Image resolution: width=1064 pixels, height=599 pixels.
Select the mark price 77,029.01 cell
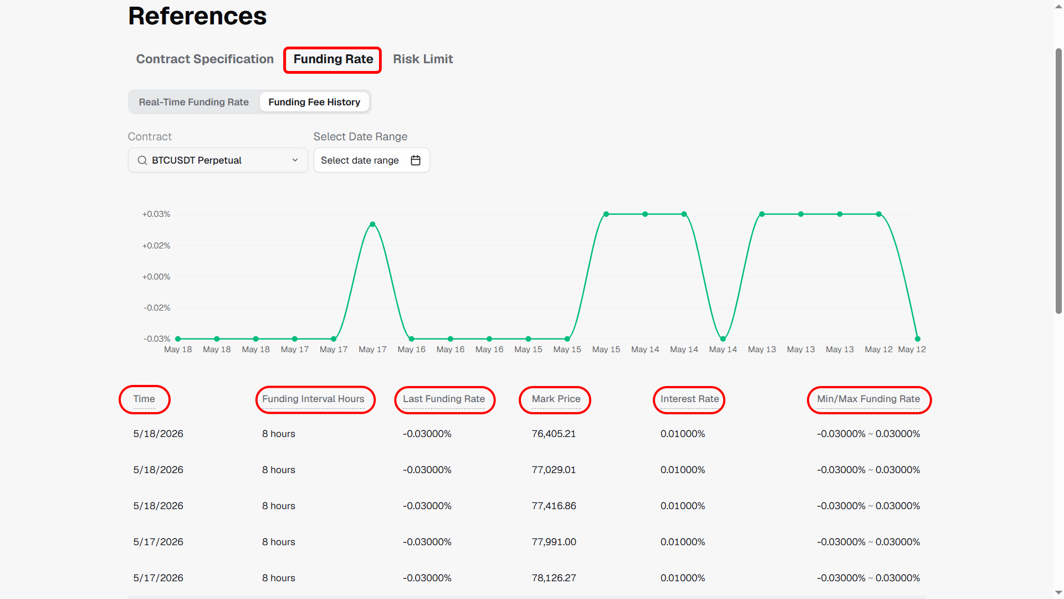pyautogui.click(x=554, y=470)
